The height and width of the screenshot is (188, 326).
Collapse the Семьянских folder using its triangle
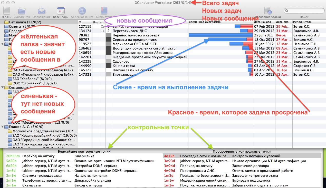pos(3,87)
